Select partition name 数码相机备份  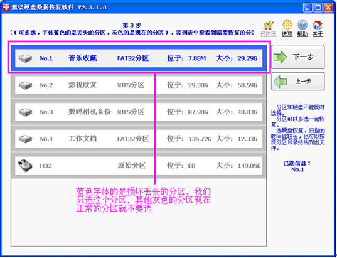(90, 112)
